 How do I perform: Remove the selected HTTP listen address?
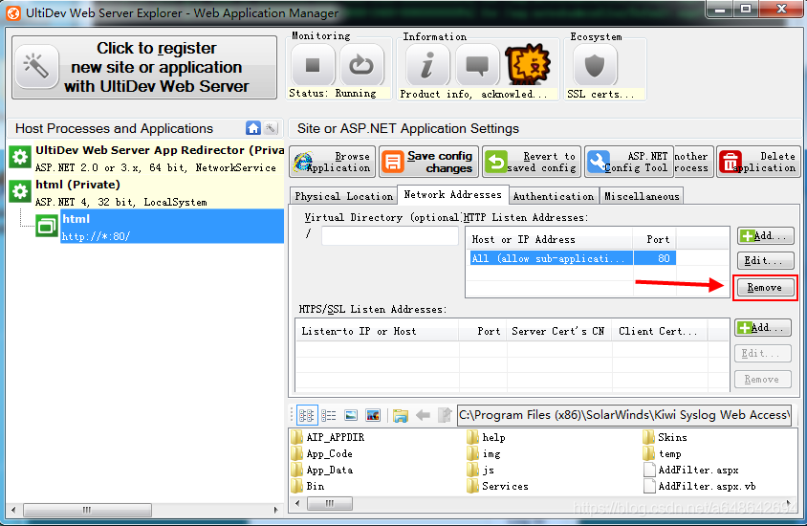765,288
